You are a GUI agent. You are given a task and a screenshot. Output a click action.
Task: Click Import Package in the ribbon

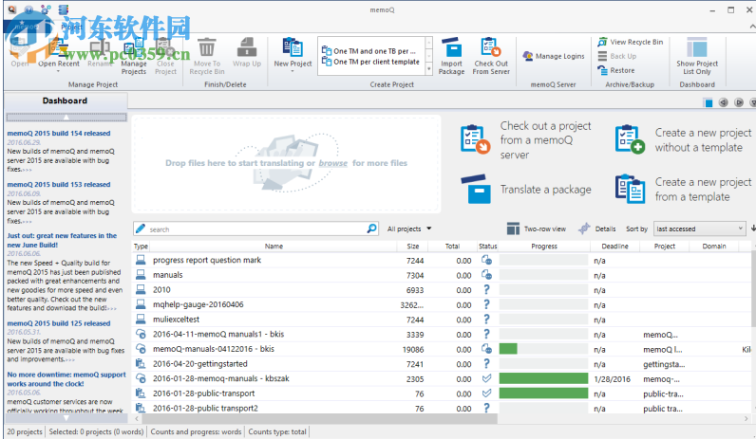click(451, 56)
